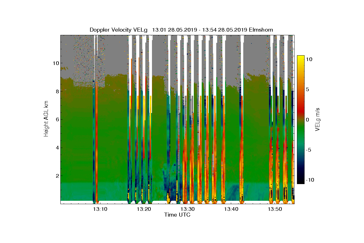364x243 pixels.
Task: Click the 'Height AGL km' axis label
Action: pyautogui.click(x=46, y=119)
